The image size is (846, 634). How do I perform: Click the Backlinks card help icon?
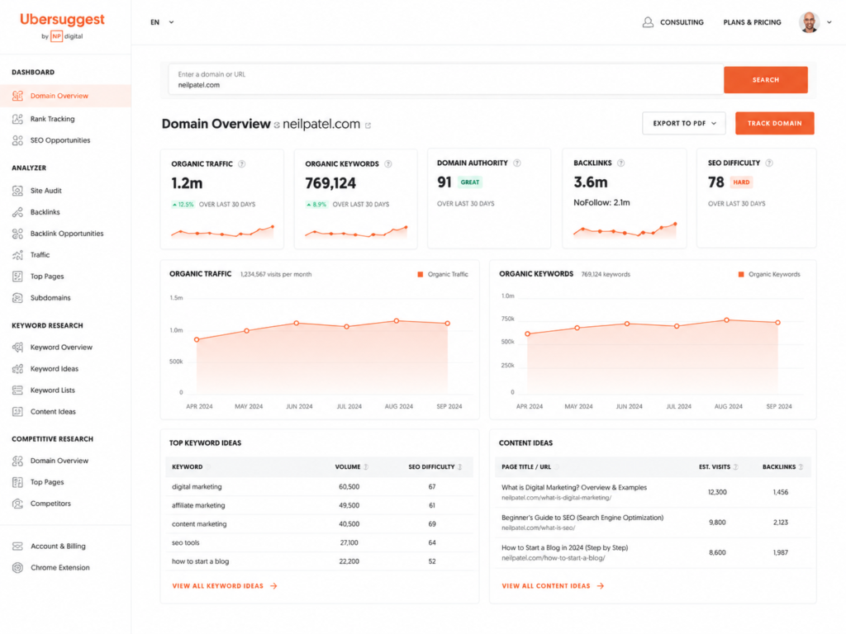click(620, 163)
